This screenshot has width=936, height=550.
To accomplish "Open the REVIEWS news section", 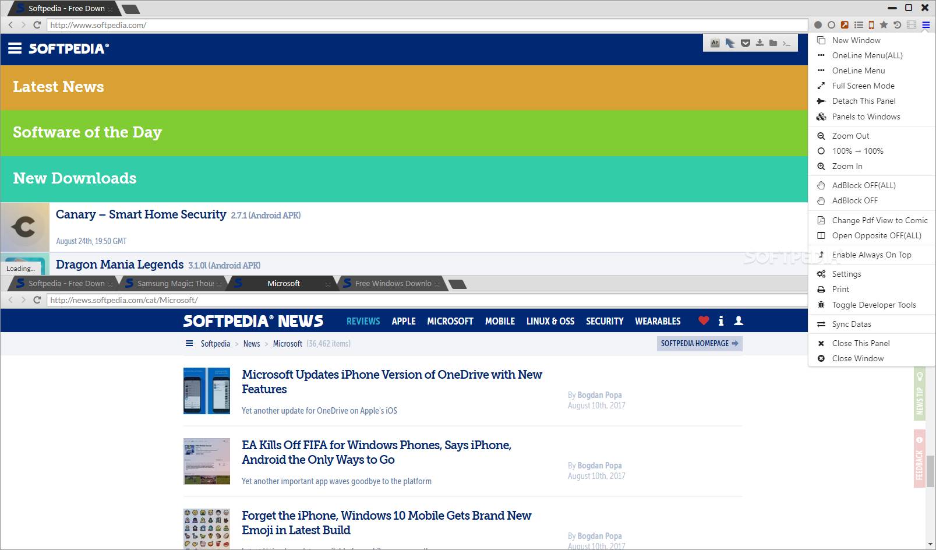I will tap(363, 321).
